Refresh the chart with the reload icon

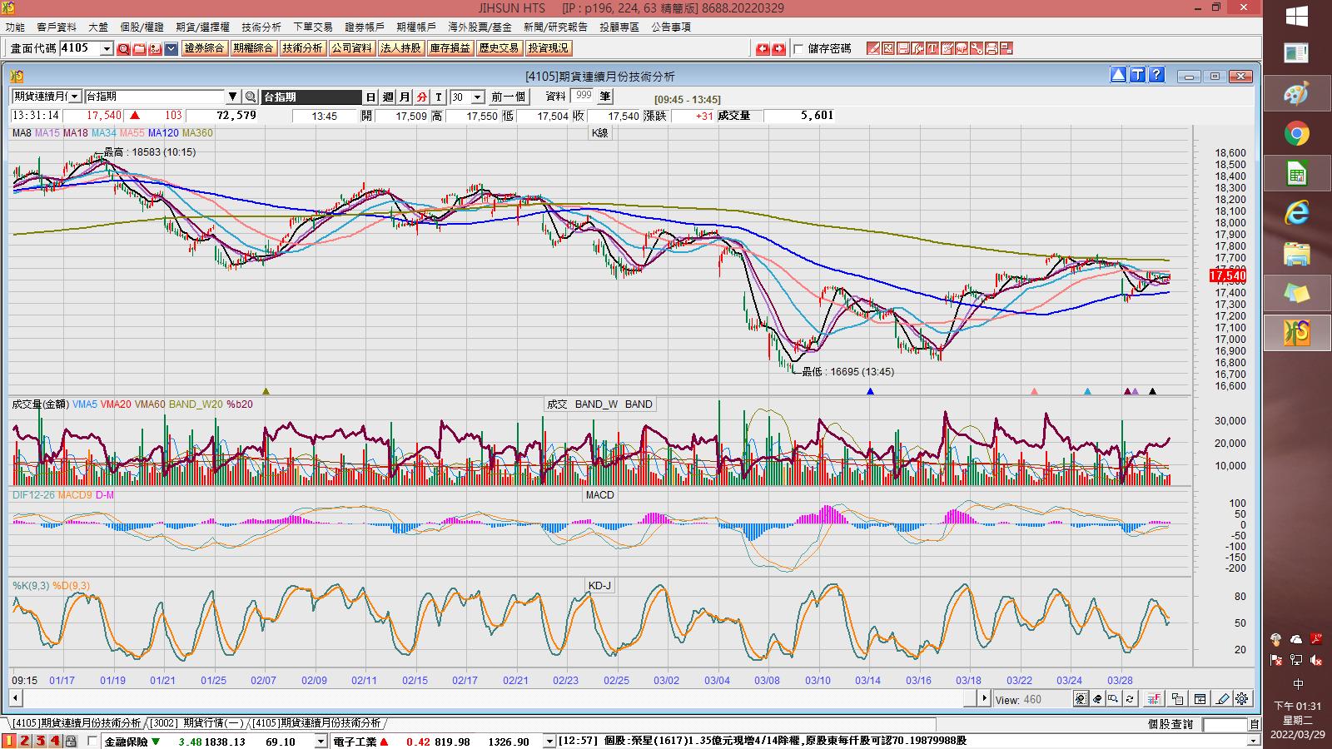coord(1130,699)
